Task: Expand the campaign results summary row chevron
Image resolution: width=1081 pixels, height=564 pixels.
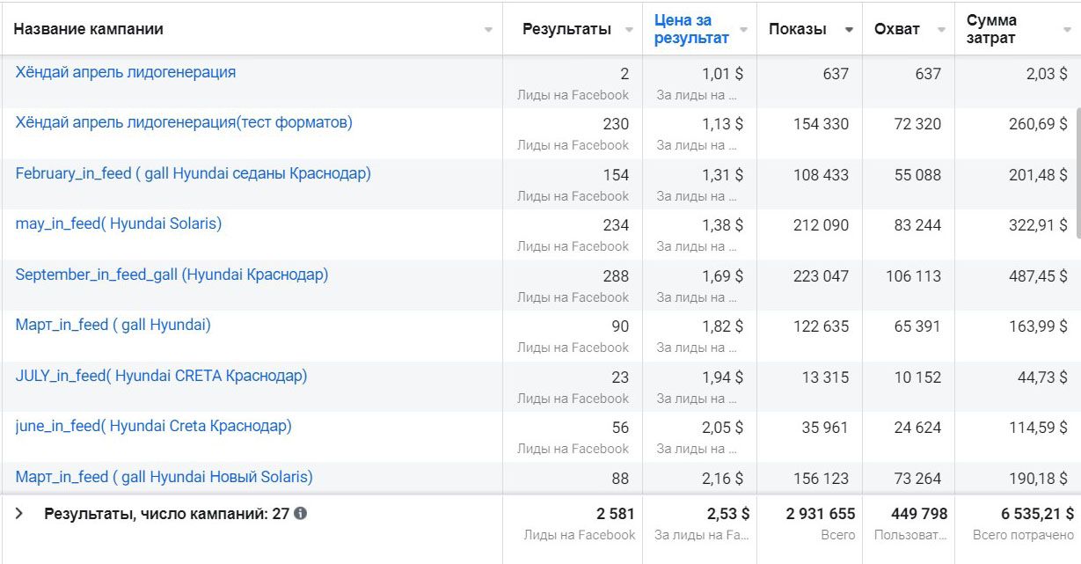Action: (x=19, y=514)
